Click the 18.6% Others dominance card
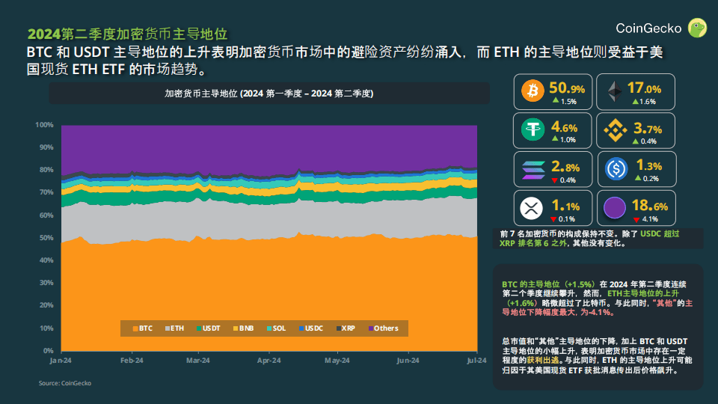718x404 pixels. coord(636,208)
